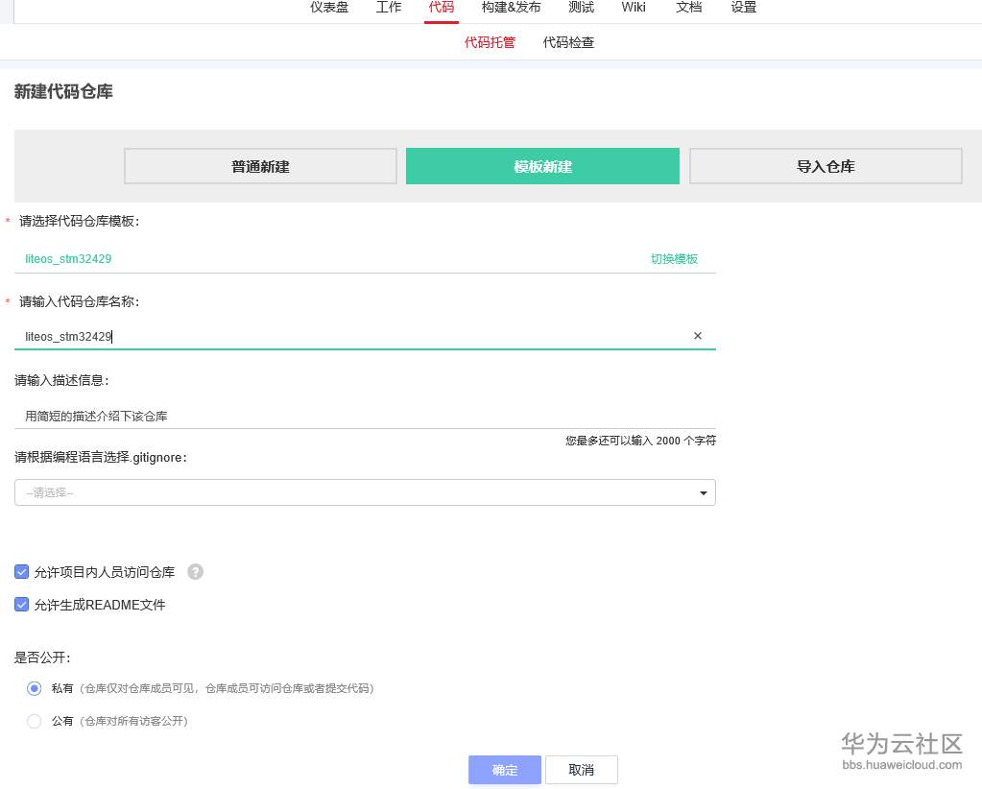Go to the 仪表盘 menu item
This screenshot has height=789, width=982.
[328, 8]
